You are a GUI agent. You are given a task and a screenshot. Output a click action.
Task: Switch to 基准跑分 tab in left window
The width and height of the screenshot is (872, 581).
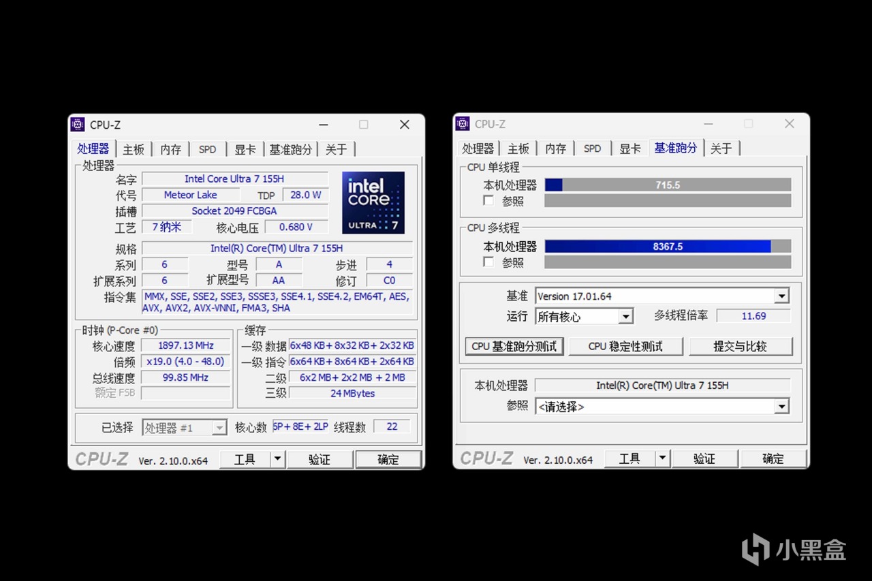[291, 149]
